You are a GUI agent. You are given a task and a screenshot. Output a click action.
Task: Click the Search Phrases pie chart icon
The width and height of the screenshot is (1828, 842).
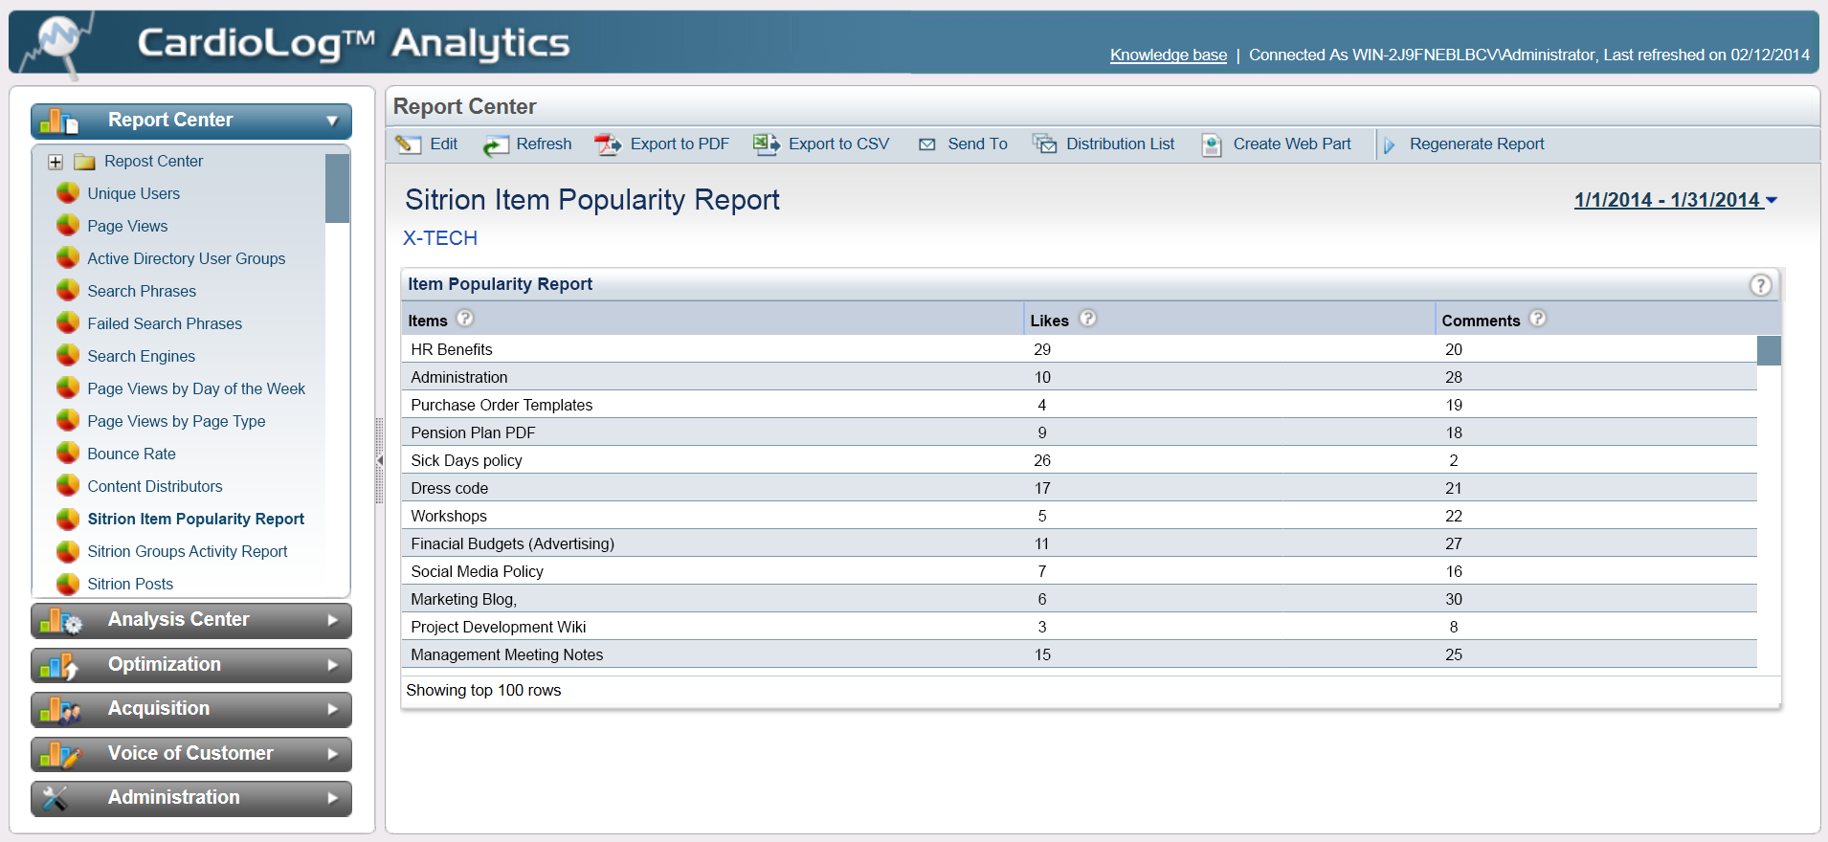[x=68, y=291]
